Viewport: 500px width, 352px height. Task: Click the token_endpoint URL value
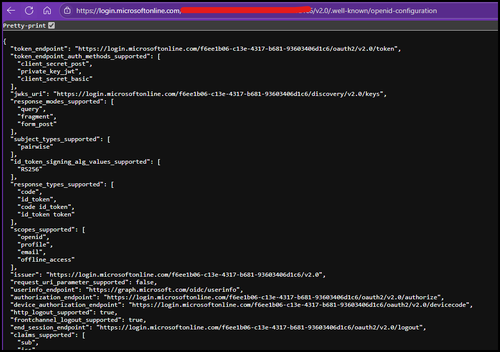237,49
